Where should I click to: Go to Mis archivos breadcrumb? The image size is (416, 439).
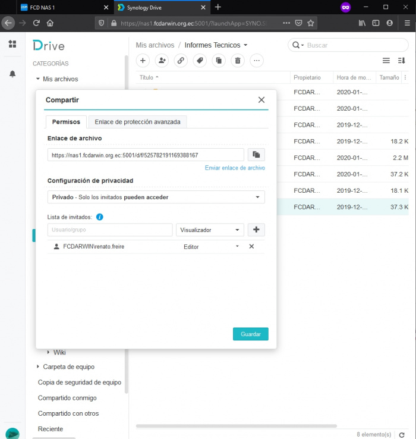155,45
